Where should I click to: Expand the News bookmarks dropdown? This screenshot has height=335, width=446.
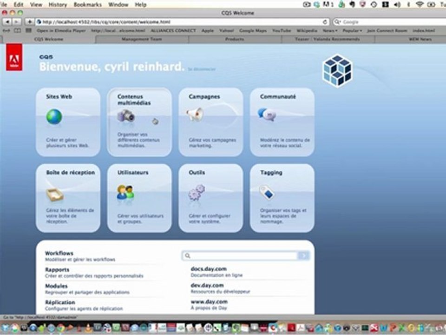(330, 31)
